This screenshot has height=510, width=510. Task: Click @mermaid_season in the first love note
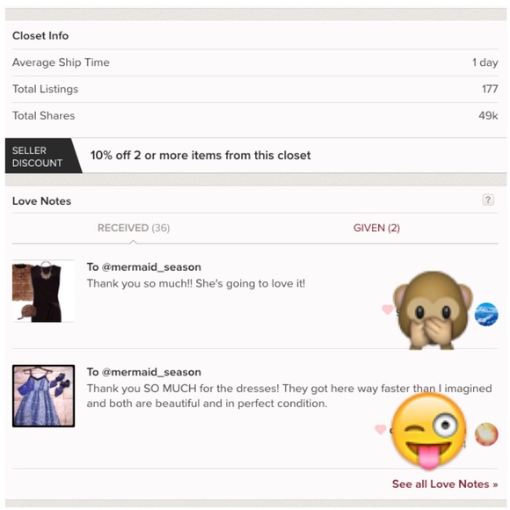pos(151,267)
